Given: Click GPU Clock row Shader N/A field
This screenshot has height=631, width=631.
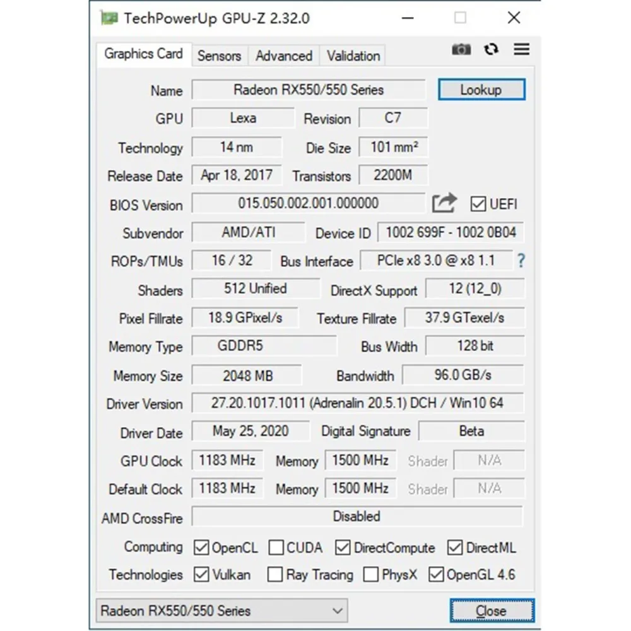Looking at the screenshot, I should click(x=489, y=460).
